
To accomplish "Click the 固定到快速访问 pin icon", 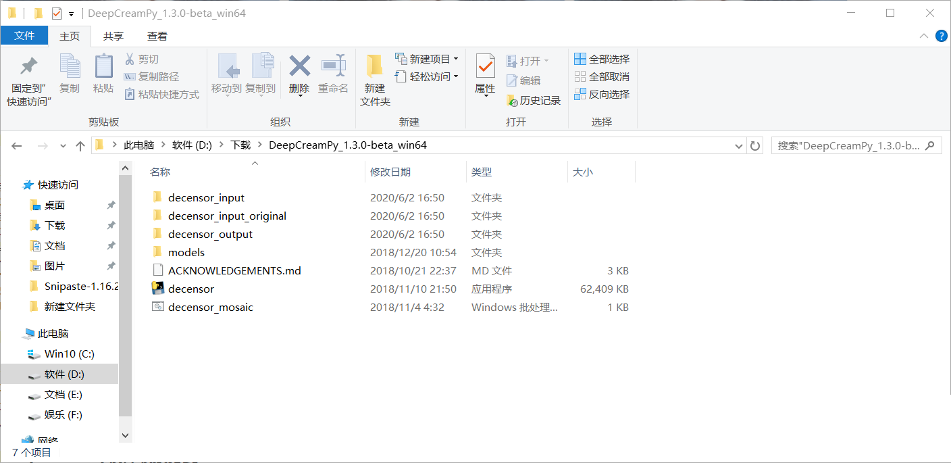I will (29, 66).
